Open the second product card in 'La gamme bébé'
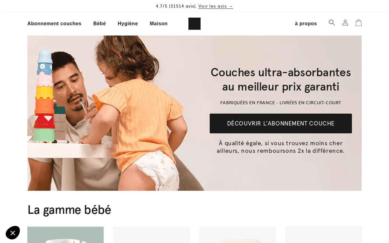This screenshot has width=389, height=243. [x=151, y=235]
